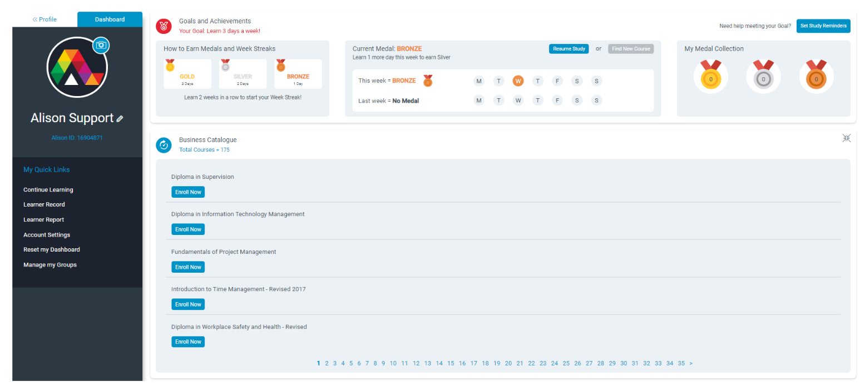Open Account Settings quick link
This screenshot has height=391, width=865.
tap(47, 235)
